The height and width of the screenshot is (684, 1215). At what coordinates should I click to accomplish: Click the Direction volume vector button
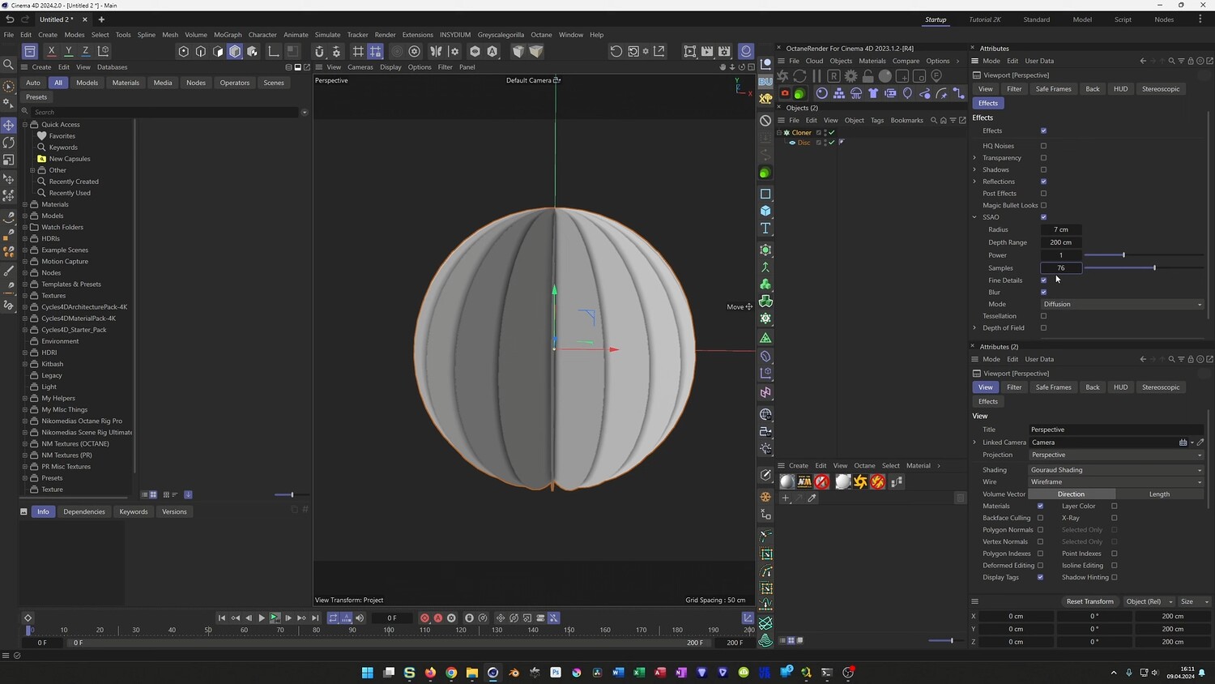click(1071, 494)
